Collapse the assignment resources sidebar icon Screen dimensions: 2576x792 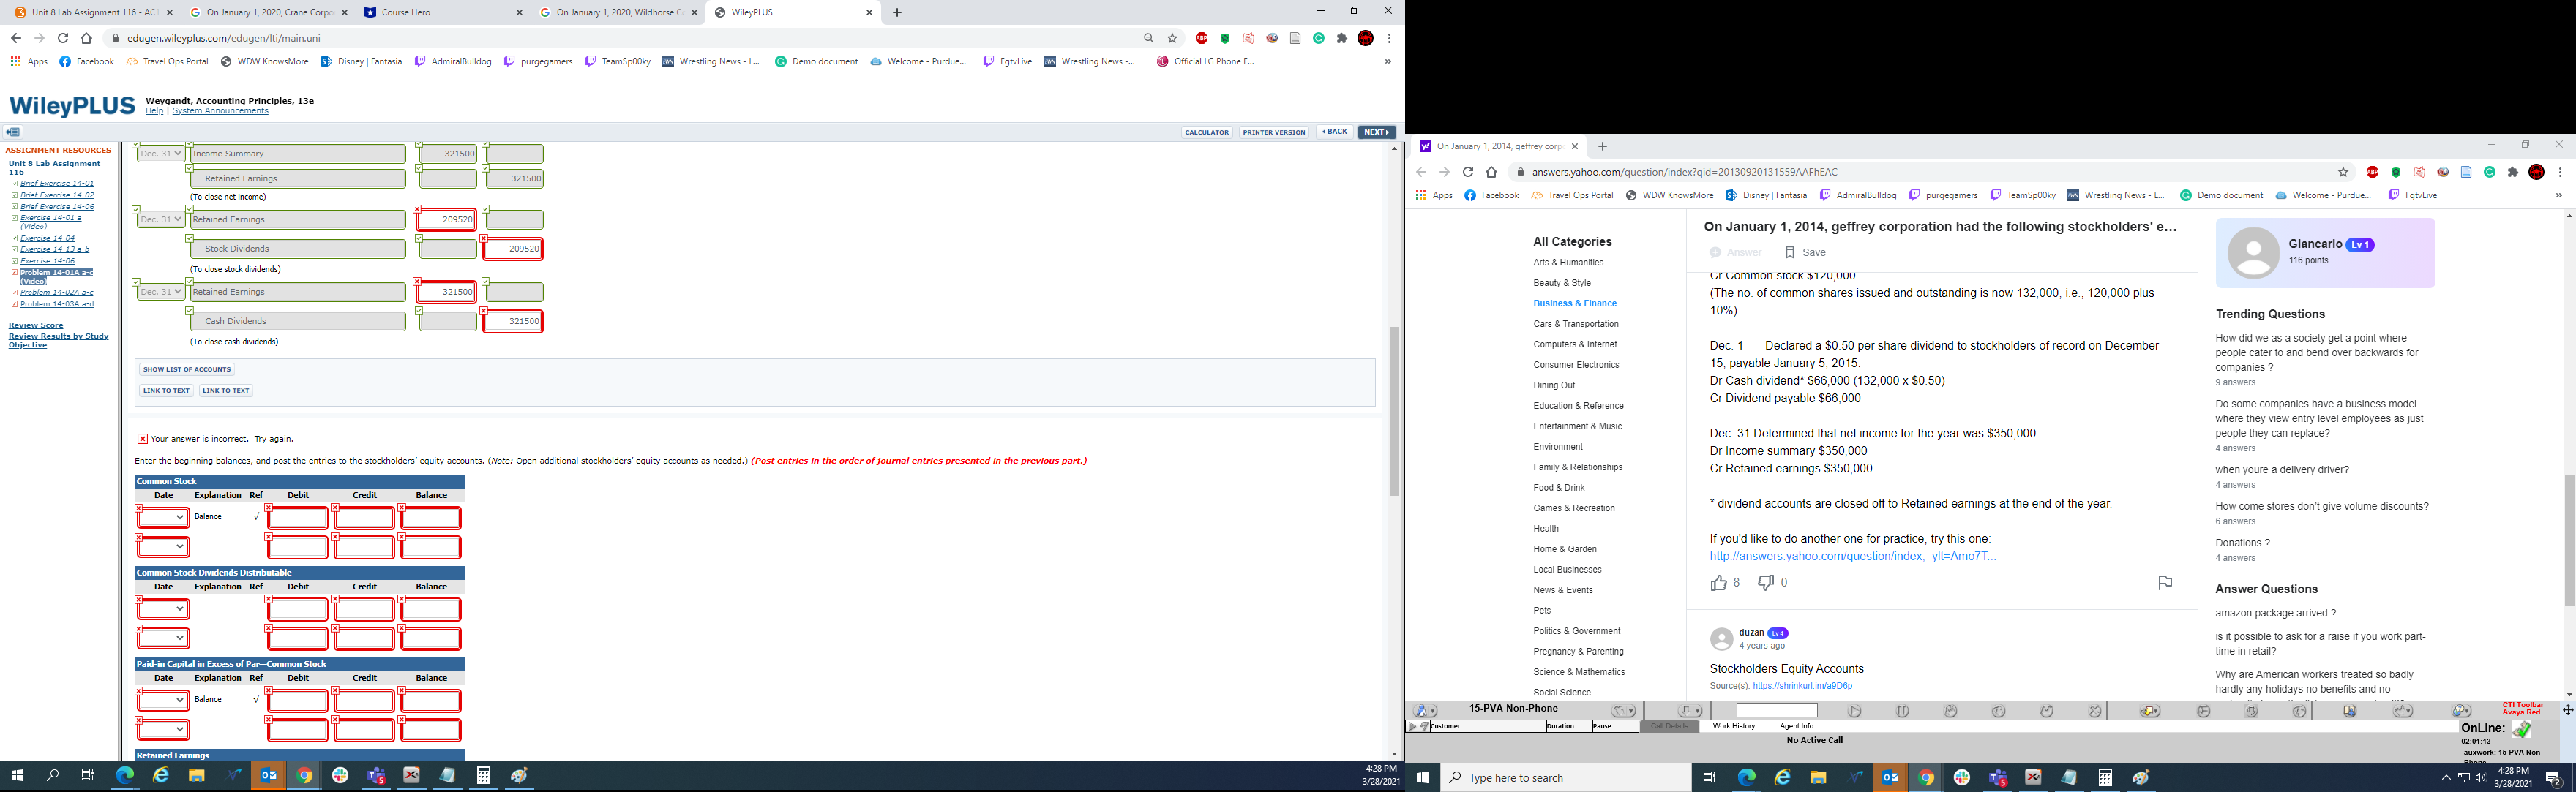[x=12, y=132]
